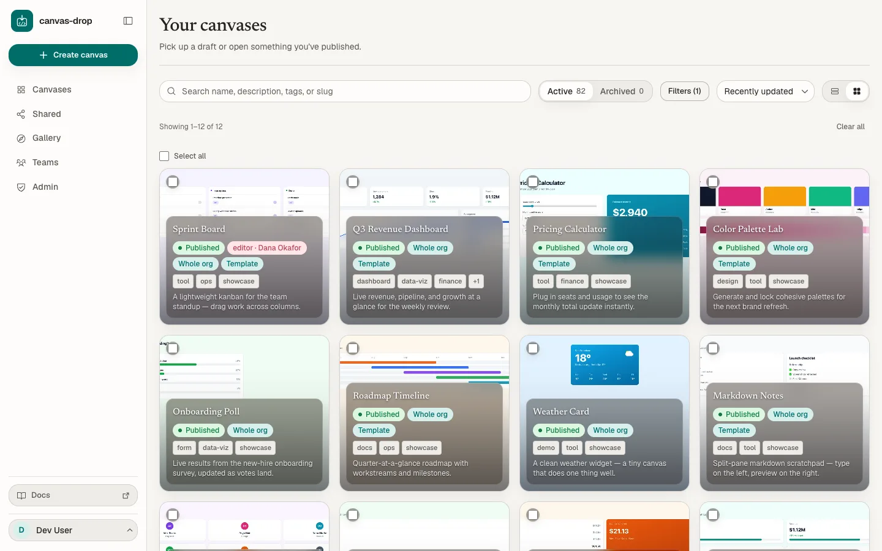Click the Gallery compass icon in the sidebar
The width and height of the screenshot is (882, 551).
(21, 138)
